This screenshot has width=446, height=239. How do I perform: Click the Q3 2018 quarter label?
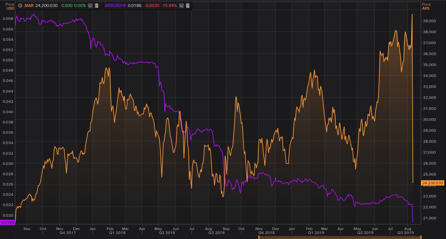click(x=217, y=233)
